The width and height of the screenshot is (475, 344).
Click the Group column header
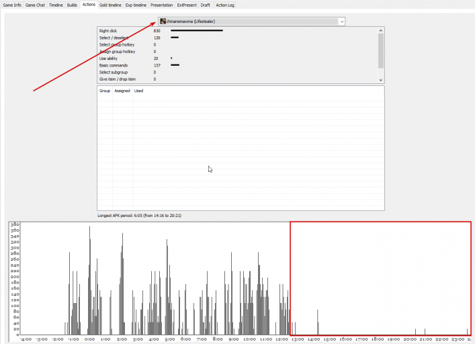click(x=105, y=91)
